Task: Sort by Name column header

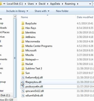Action: coord(24,17)
